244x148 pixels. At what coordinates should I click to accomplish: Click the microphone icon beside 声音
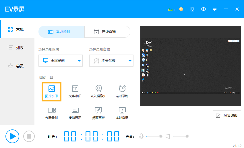point(141,136)
